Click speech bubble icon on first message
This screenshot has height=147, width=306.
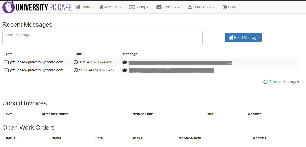click(125, 63)
